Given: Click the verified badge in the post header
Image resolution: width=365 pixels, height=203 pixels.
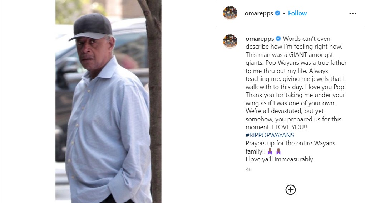Looking at the screenshot, I should coord(277,13).
